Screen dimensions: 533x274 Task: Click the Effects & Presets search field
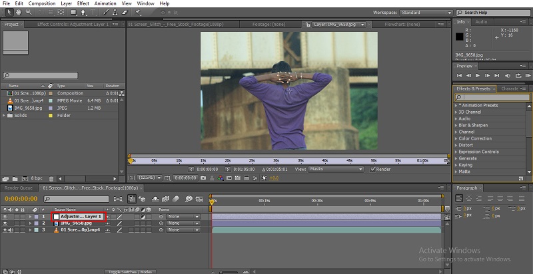[x=492, y=97]
